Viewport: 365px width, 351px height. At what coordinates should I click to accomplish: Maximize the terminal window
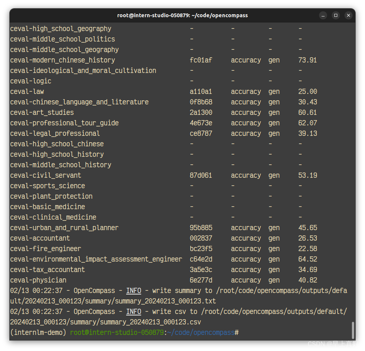(x=336, y=15)
